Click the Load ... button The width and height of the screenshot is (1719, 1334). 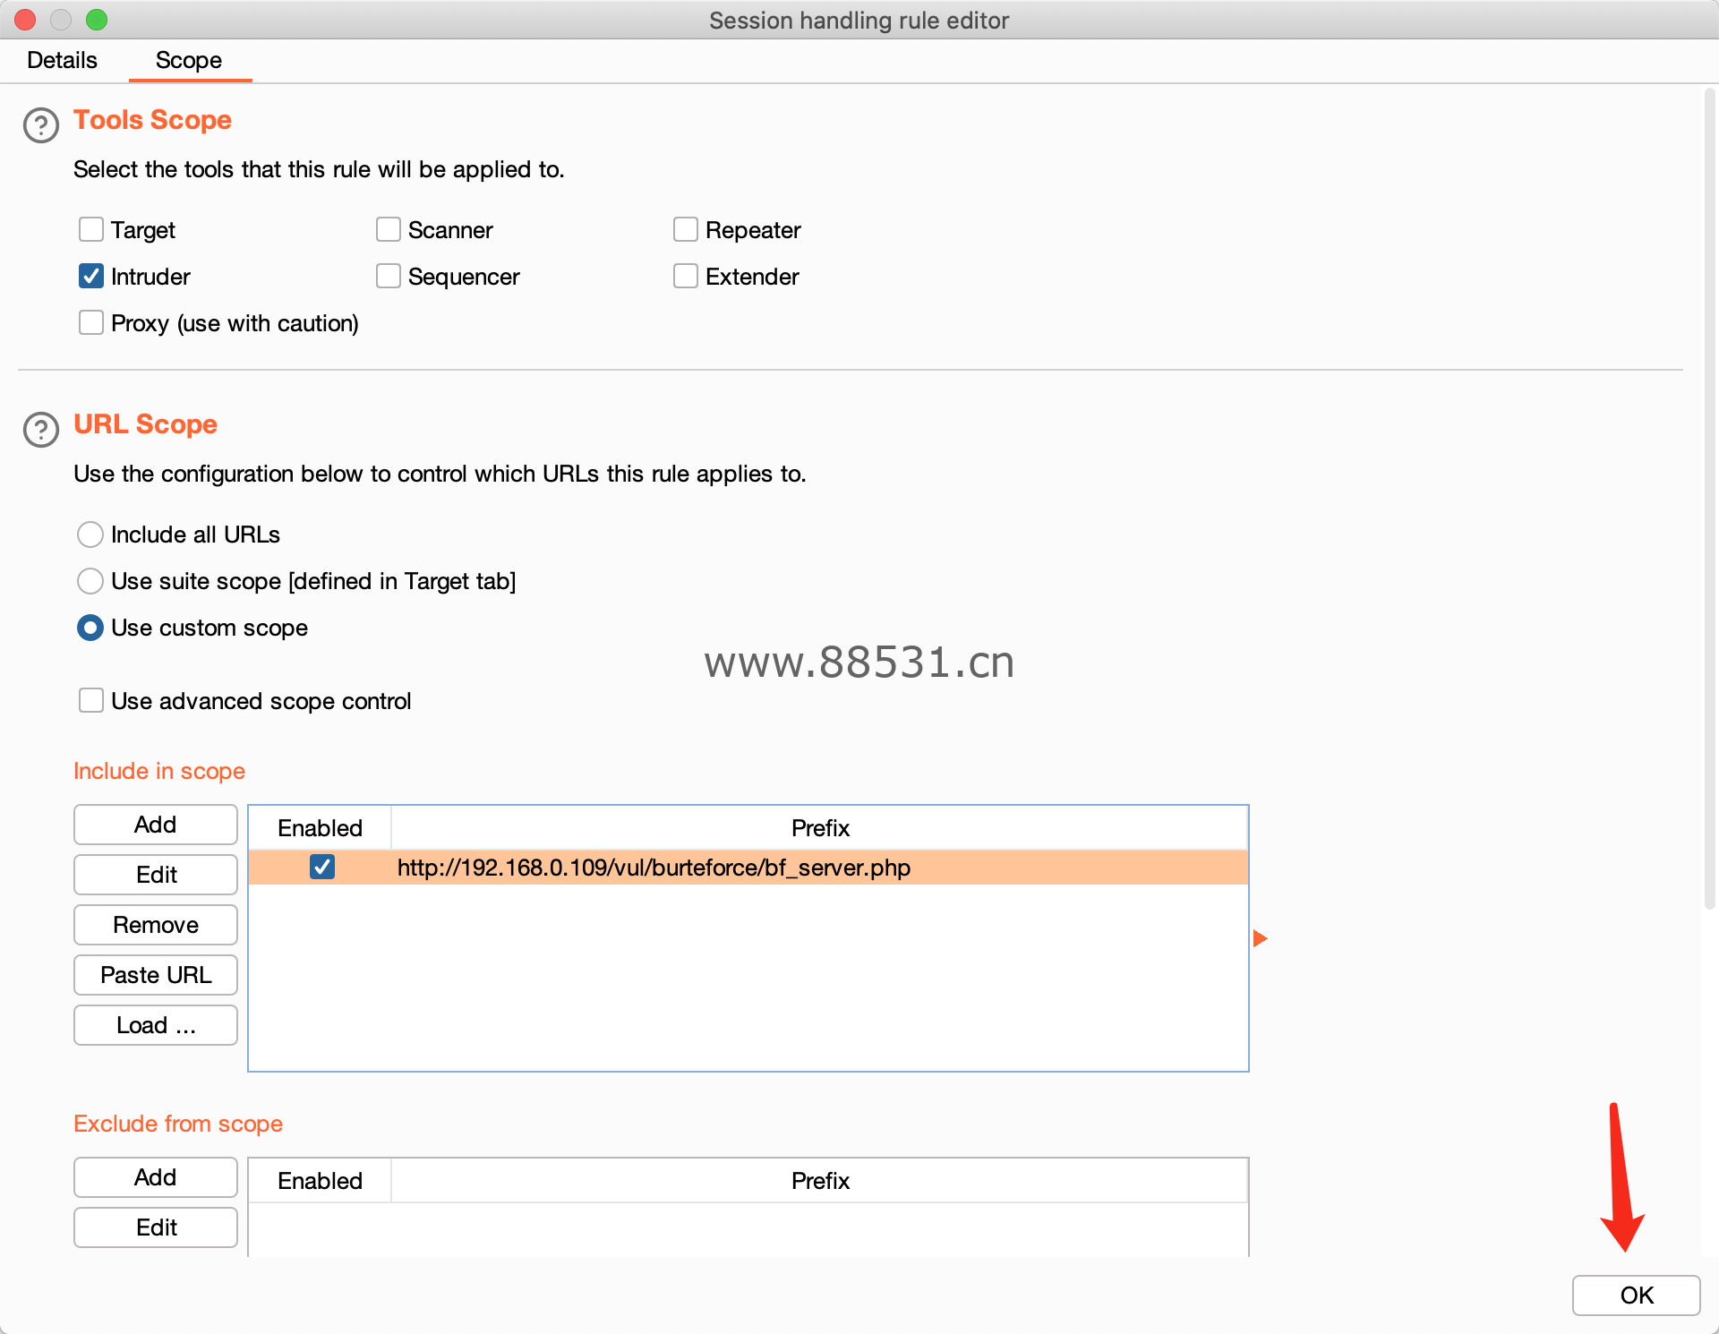pos(156,1025)
